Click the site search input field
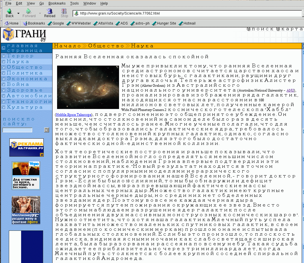The image size is (304, 263). coord(17,130)
